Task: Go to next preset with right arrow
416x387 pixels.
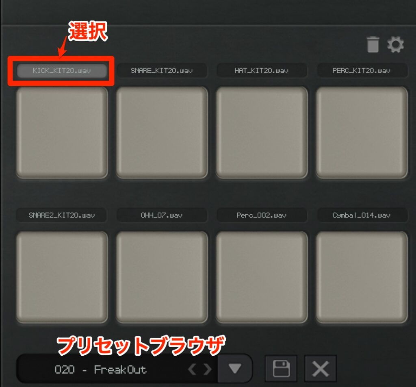Action: [208, 369]
